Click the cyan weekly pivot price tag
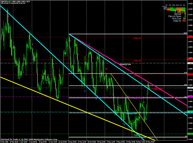 (190, 112)
